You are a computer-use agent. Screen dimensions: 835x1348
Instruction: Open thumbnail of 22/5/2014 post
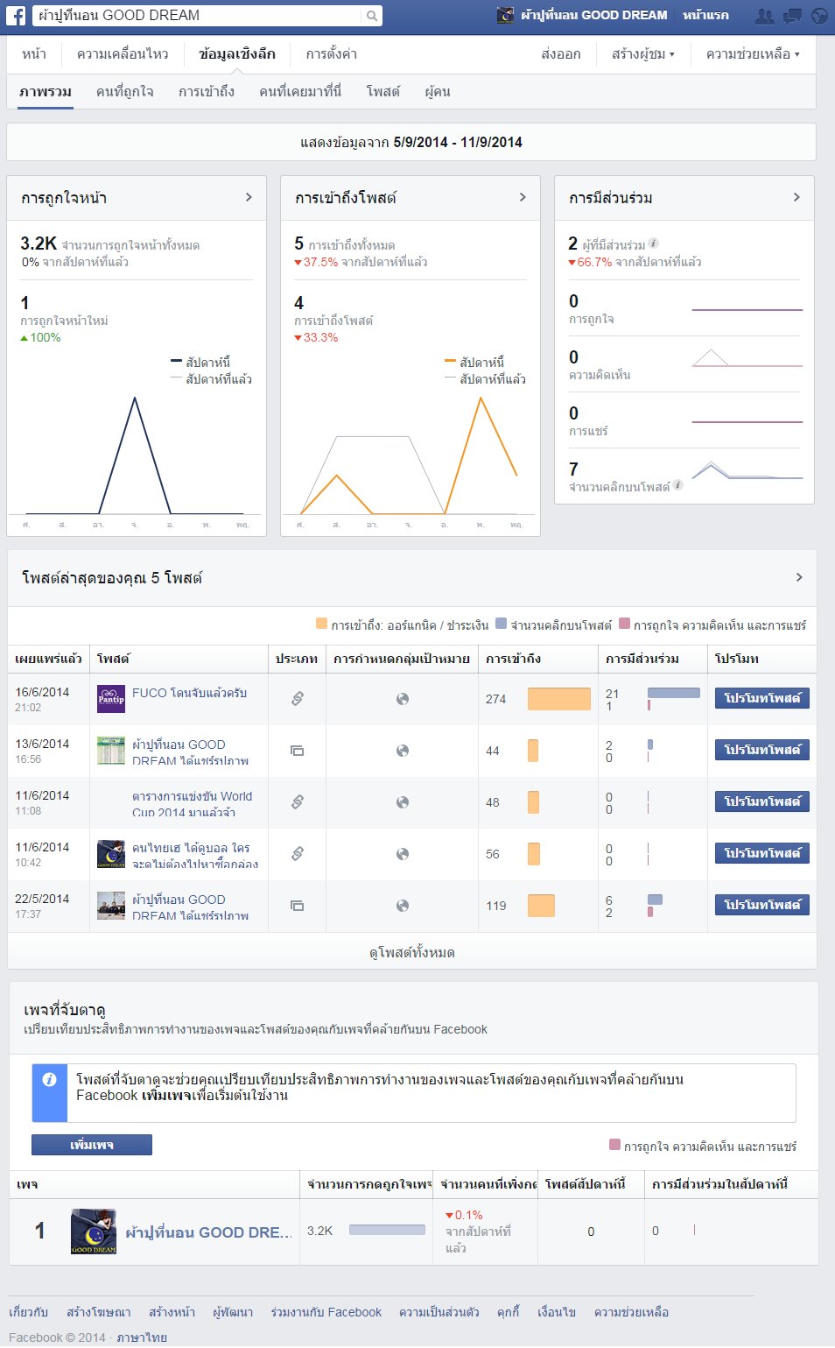[111, 906]
